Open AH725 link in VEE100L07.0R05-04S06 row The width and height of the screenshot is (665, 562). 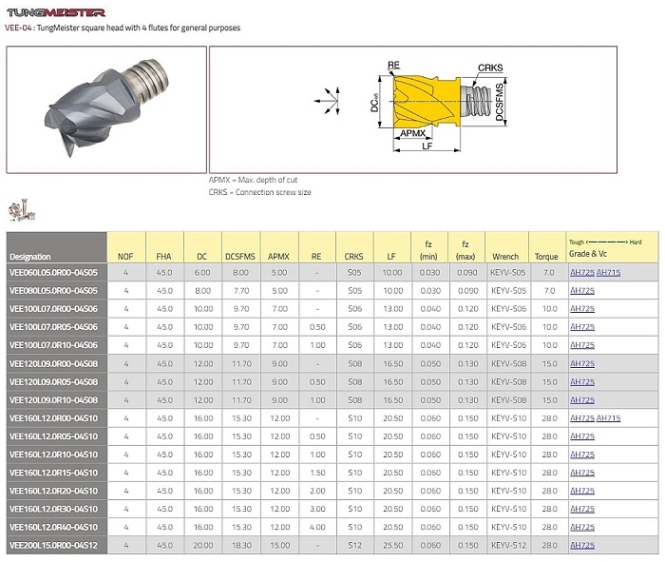581,327
